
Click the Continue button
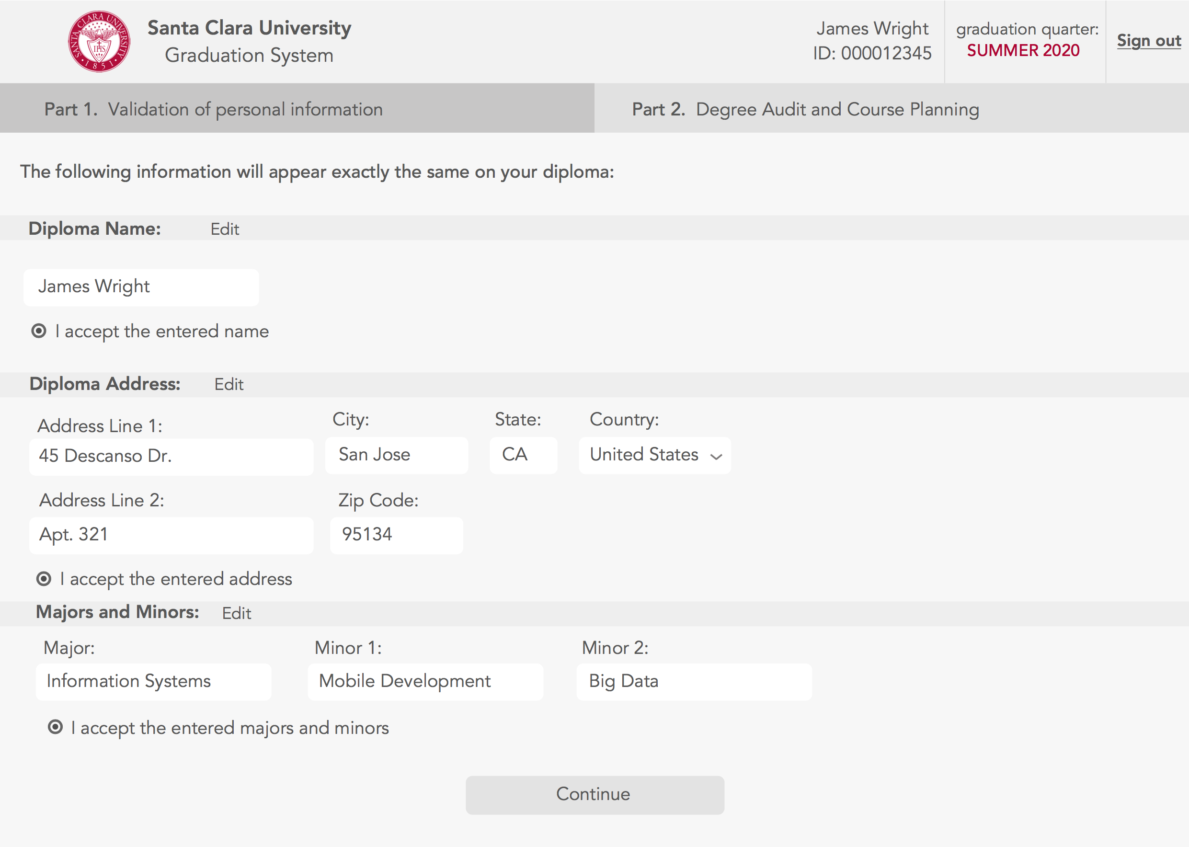[594, 794]
